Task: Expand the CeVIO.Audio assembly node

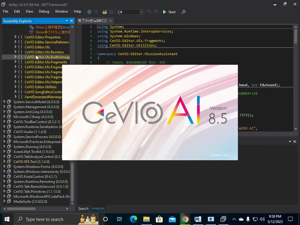Action: 4,132
